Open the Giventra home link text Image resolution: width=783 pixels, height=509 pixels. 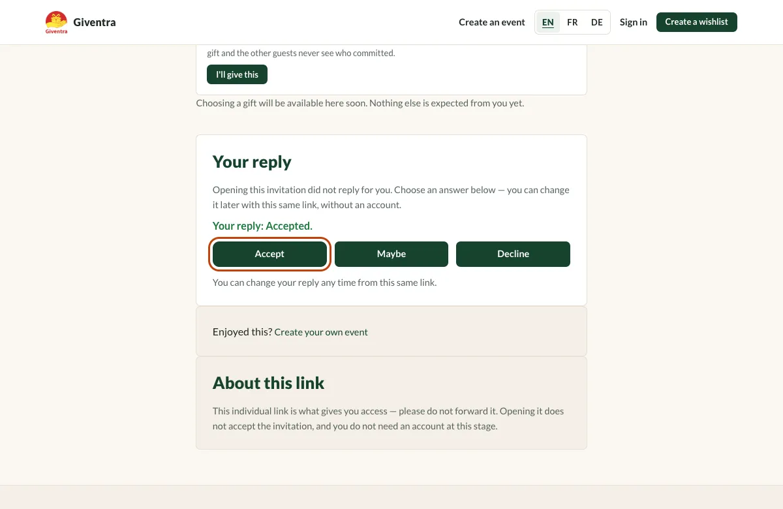(95, 22)
